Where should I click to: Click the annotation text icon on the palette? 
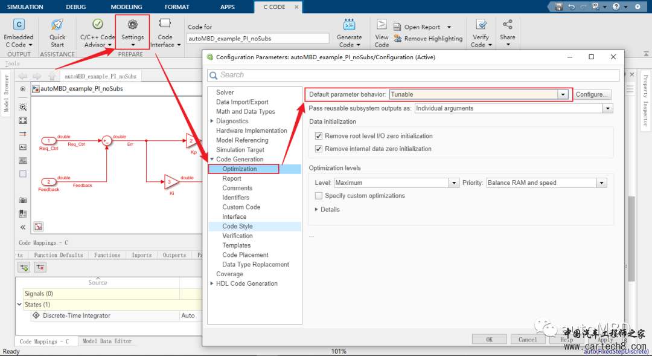pyautogui.click(x=23, y=147)
